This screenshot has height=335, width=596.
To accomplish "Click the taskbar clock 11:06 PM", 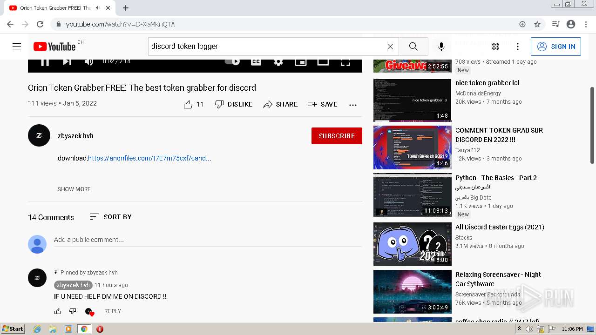I will tap(572, 329).
